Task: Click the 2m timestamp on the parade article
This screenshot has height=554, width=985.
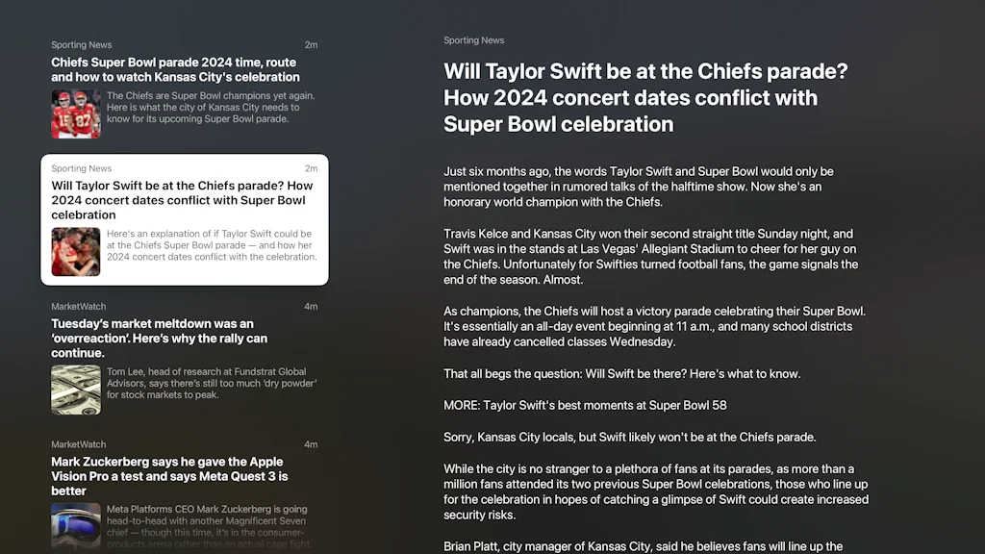Action: [311, 44]
